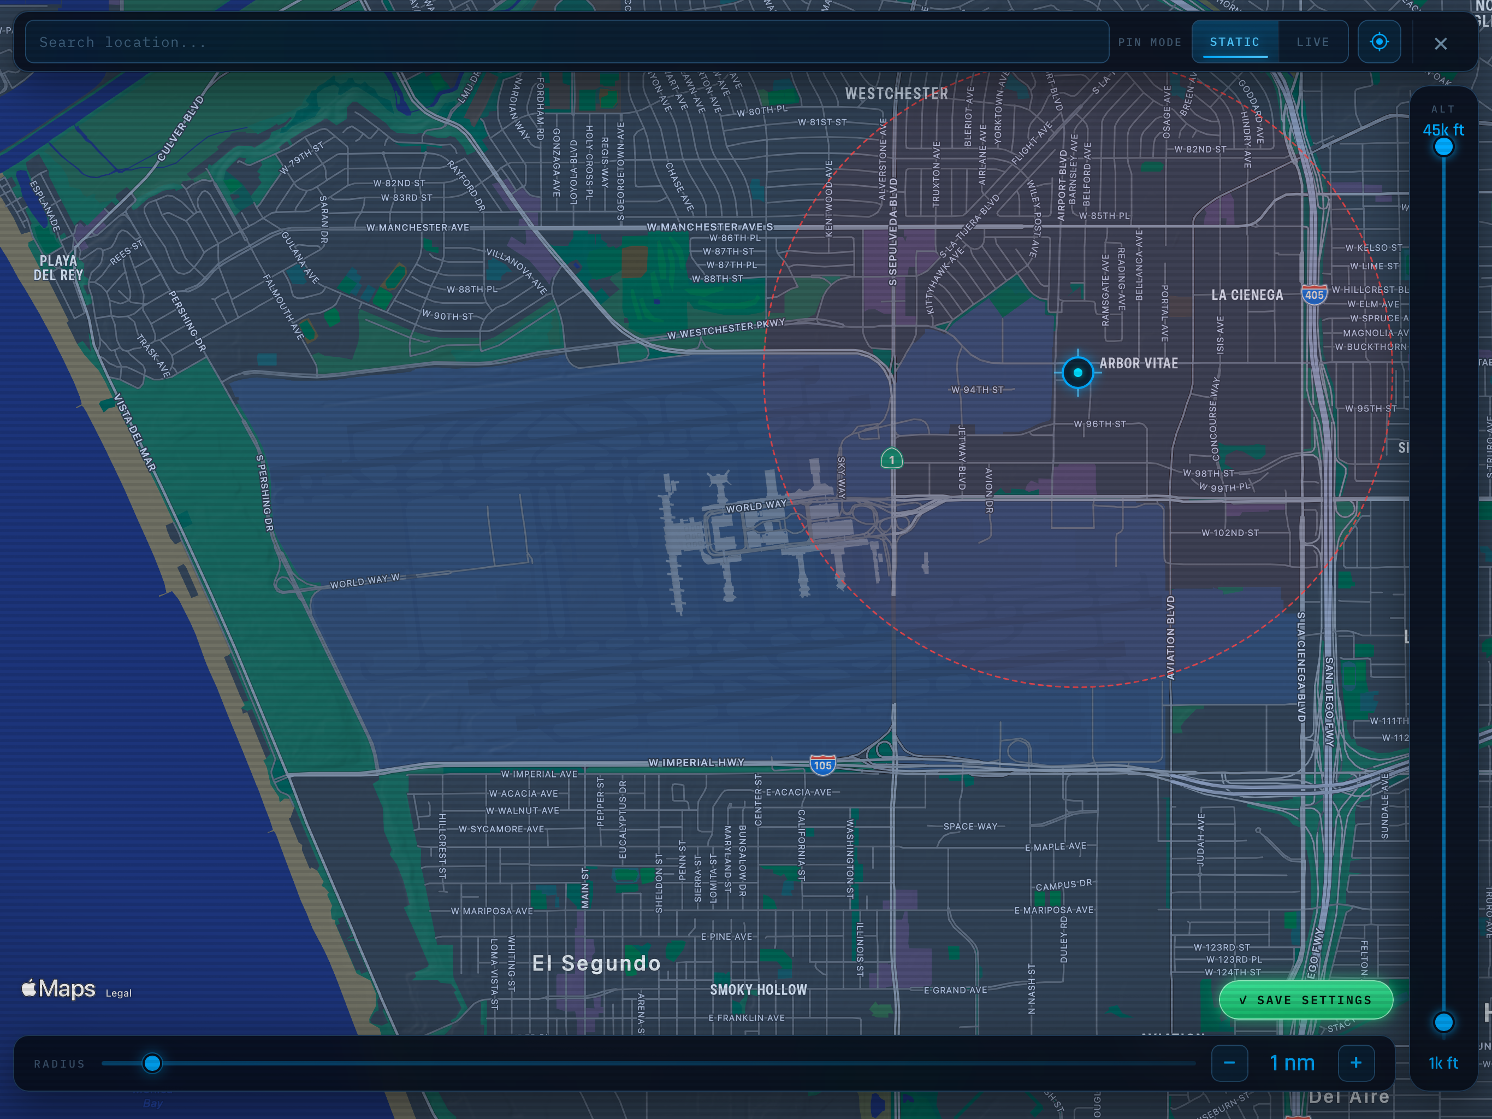Click the S PERSHING DR label
1492x1119 pixels.
(x=264, y=493)
